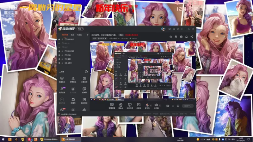Toggle the preview eye icon beside settings gear
Screen dimensions: 253x142
pos(173,106)
